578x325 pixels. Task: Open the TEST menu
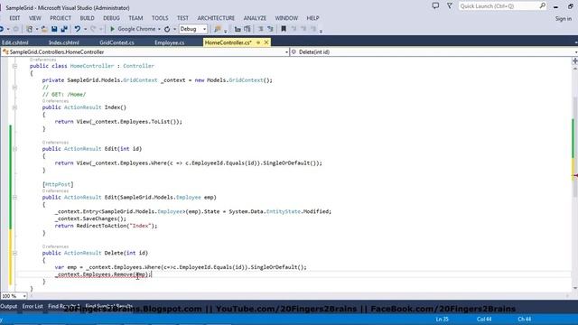[x=182, y=18]
